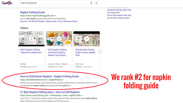Play the 'Classic Napkin Fold' video thumbnail
The height and width of the screenshot is (103, 183).
click(x=87, y=39)
